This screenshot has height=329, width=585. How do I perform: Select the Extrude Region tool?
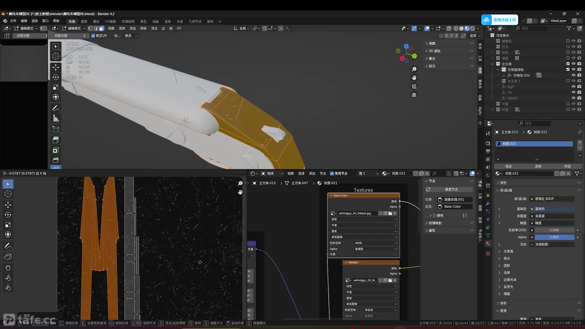tap(56, 140)
